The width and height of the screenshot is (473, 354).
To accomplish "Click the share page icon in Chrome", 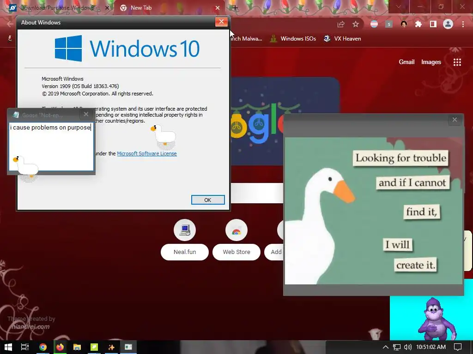I will [x=341, y=24].
